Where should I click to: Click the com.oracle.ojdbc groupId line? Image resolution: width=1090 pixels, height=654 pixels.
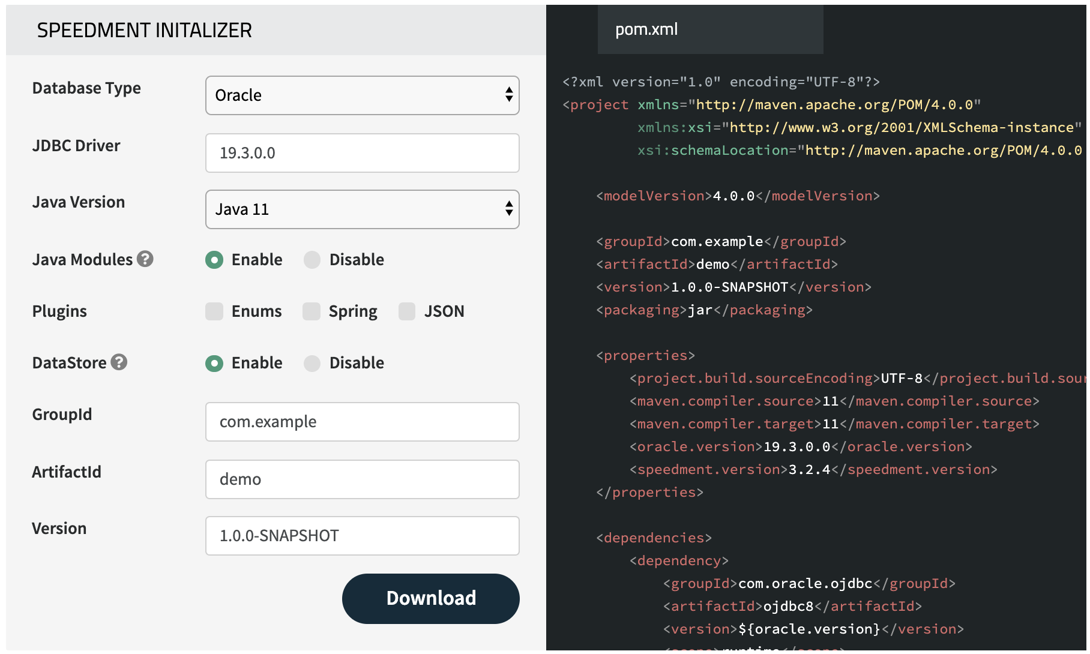(x=809, y=584)
